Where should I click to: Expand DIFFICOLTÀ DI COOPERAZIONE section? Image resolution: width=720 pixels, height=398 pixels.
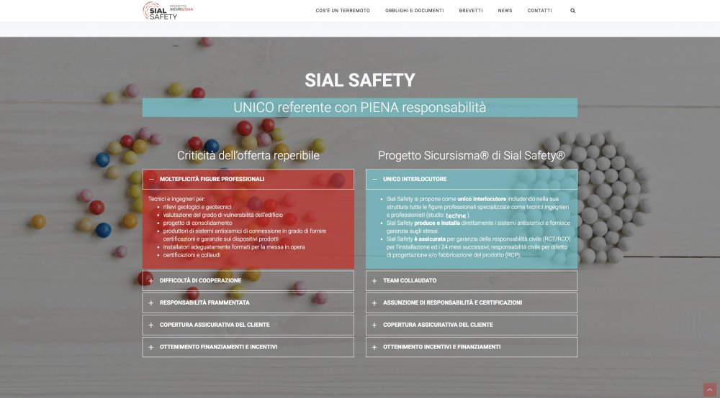(x=248, y=280)
